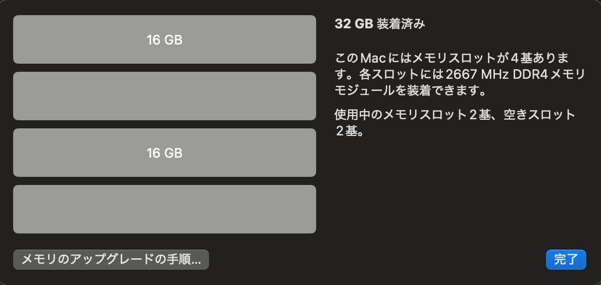601x285 pixels.
Task: Click the 空きスロット text
Action: (x=540, y=115)
